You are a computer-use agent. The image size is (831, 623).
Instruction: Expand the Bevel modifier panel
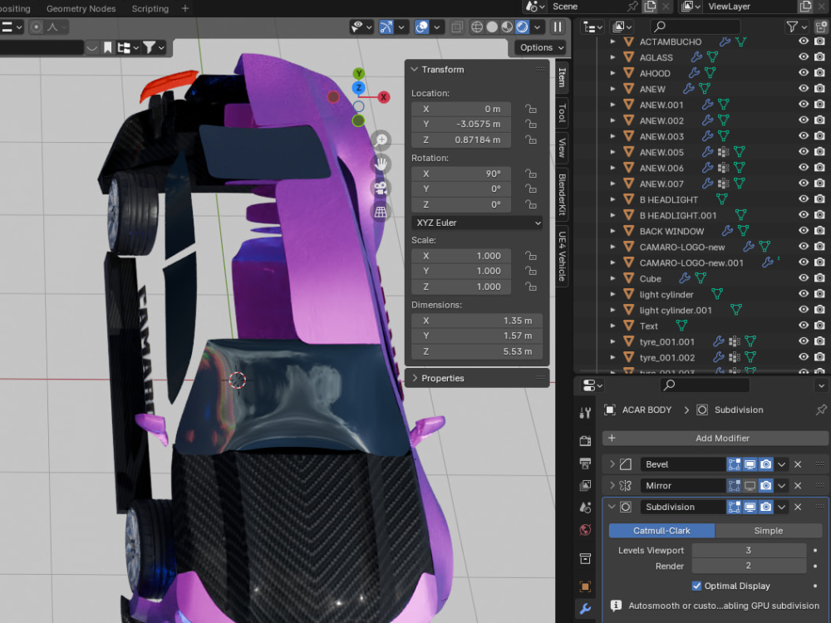612,464
